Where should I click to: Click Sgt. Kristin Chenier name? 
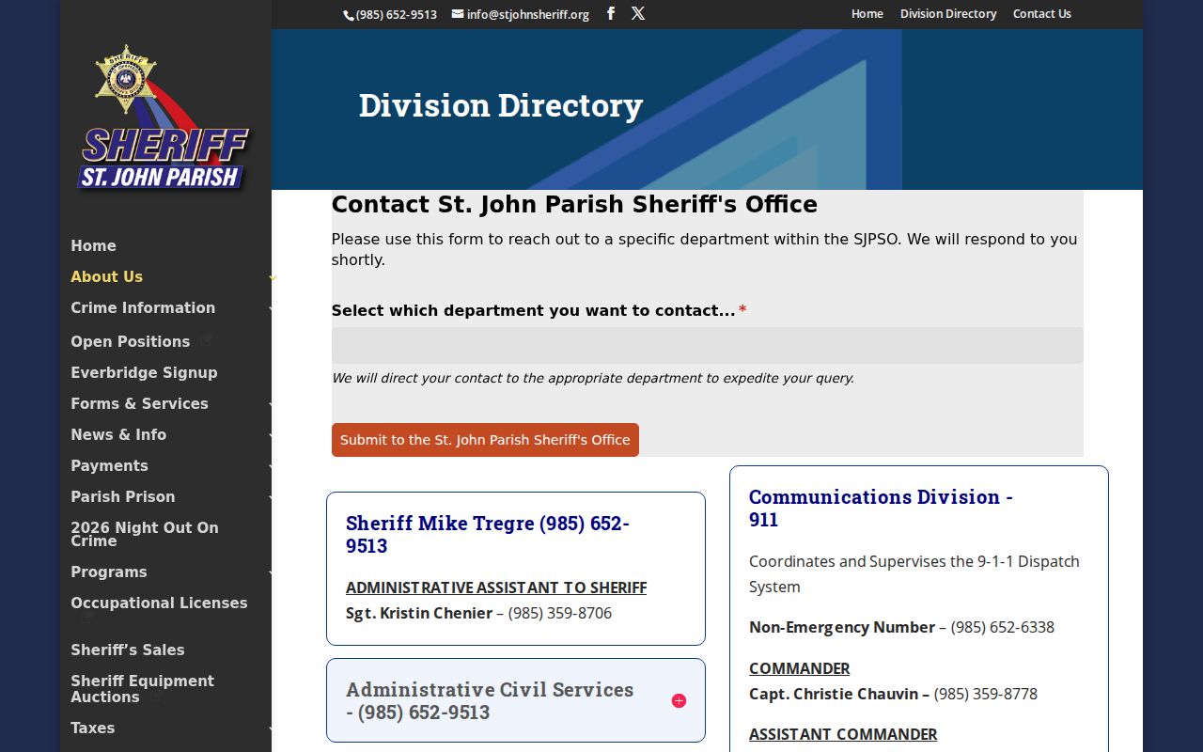(419, 613)
